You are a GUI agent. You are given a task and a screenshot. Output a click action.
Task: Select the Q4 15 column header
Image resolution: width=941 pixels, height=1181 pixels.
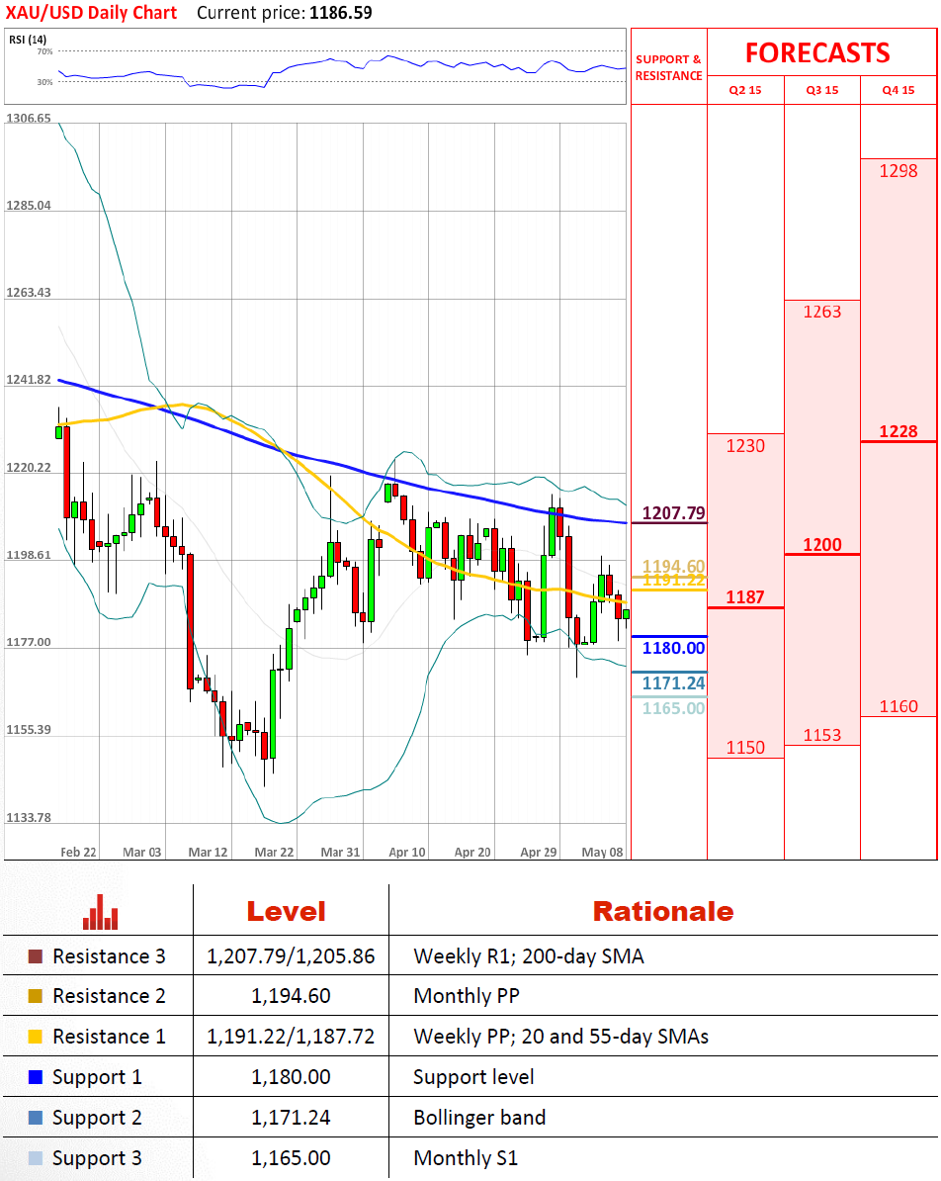click(x=898, y=90)
